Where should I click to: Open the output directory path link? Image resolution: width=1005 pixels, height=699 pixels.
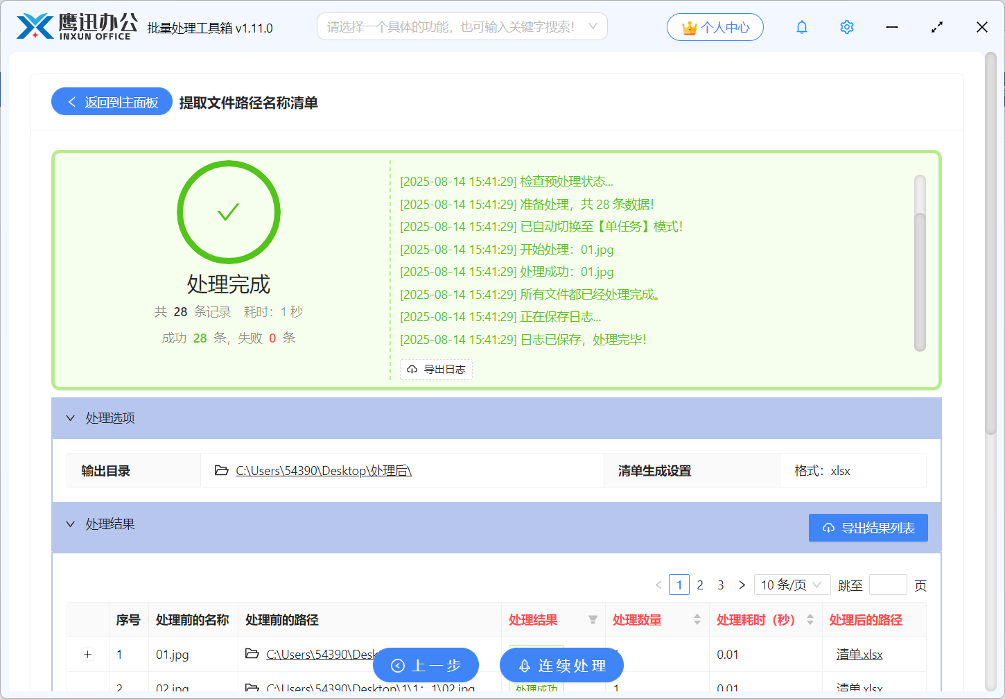(324, 471)
